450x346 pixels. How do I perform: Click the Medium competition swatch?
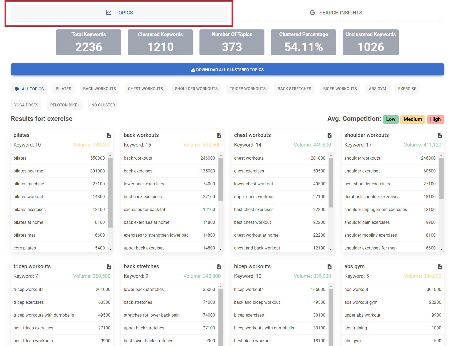point(413,119)
